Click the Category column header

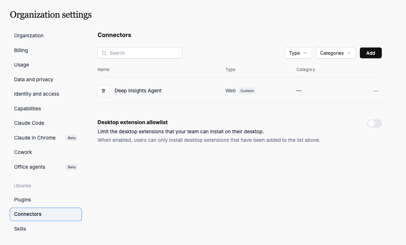[x=306, y=69]
